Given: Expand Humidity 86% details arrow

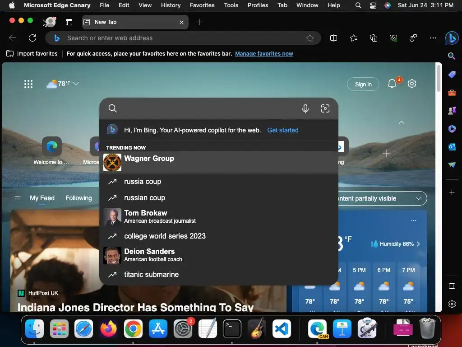Looking at the screenshot, I should [418, 244].
